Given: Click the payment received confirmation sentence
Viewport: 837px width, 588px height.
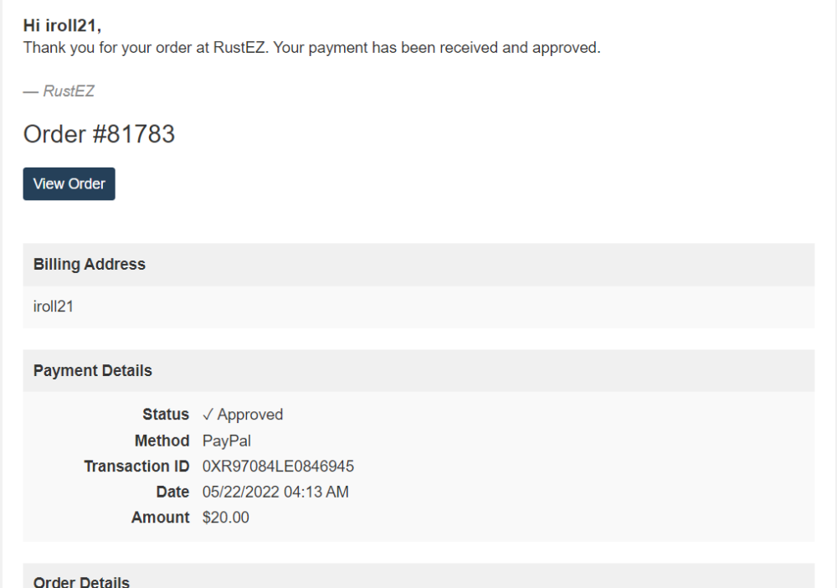Looking at the screenshot, I should pos(311,48).
